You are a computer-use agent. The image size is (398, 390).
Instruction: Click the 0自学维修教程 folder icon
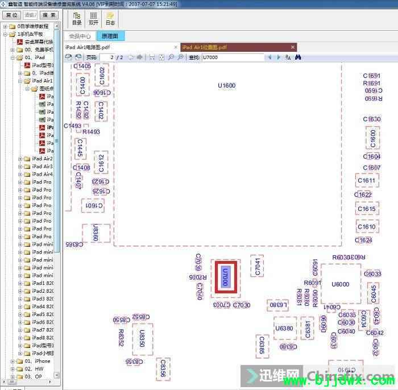point(12,26)
